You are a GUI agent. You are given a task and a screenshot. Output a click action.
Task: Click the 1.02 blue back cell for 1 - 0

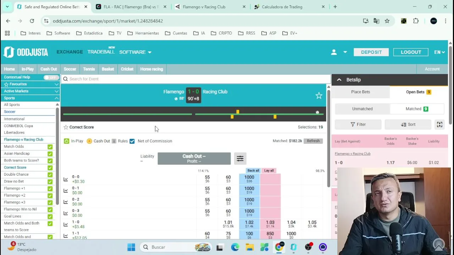click(x=249, y=225)
